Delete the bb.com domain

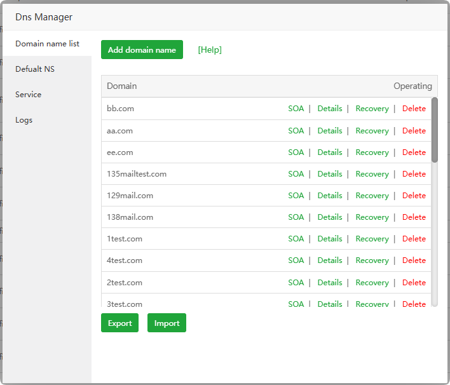pos(414,109)
